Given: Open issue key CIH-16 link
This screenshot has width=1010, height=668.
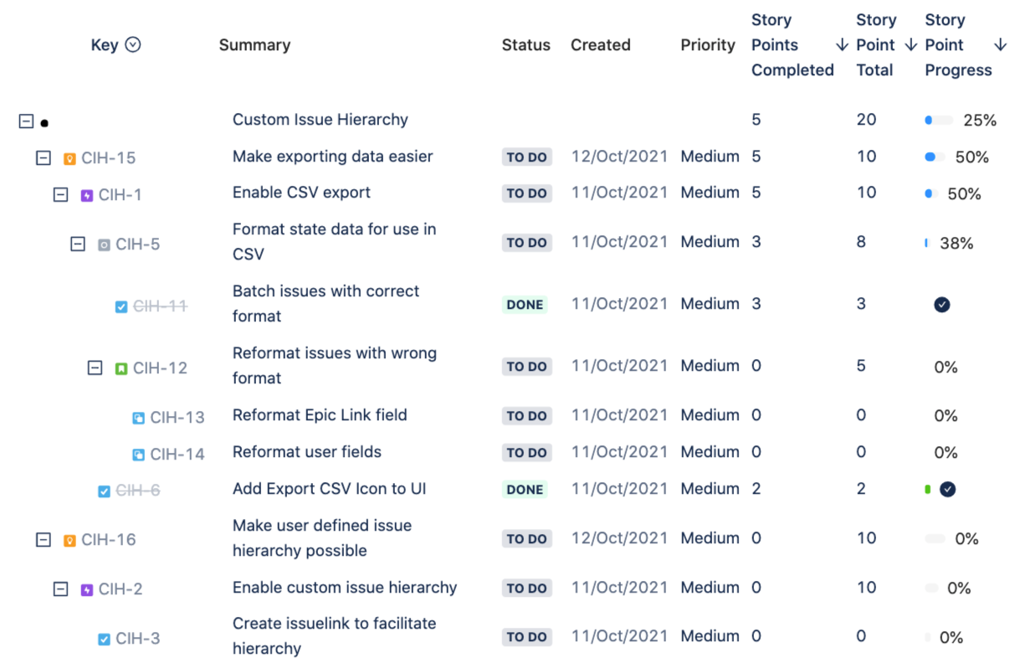Looking at the screenshot, I should [x=109, y=540].
